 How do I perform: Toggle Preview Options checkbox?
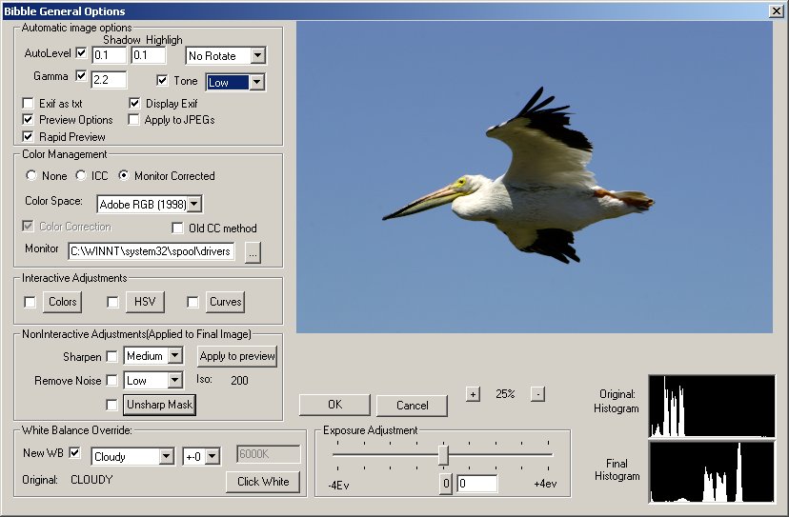click(29, 120)
